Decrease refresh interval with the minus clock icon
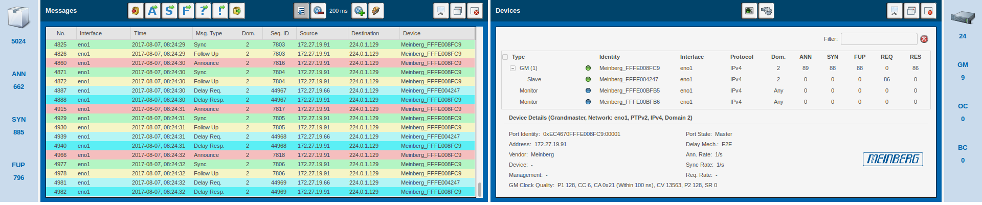 pyautogui.click(x=318, y=11)
